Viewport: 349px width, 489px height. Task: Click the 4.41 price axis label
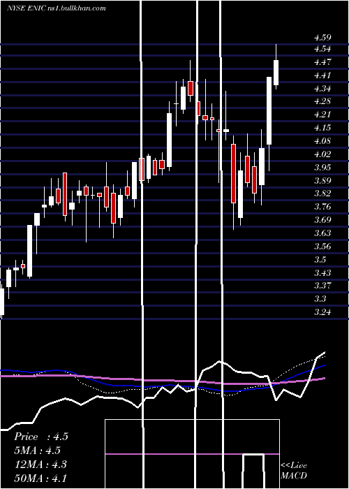click(322, 75)
